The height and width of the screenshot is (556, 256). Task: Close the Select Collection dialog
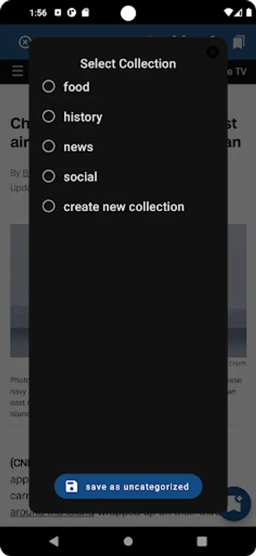[213, 53]
